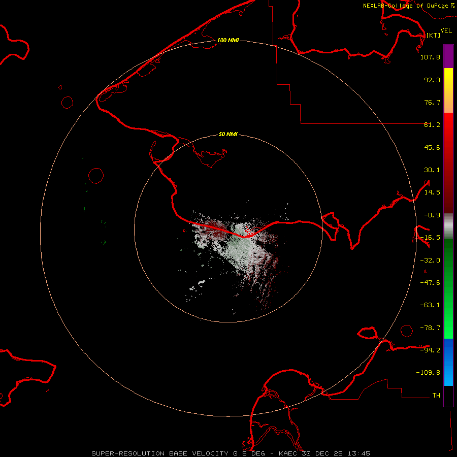This screenshot has width=457, height=457.
Task: Click the -32.0 legend value
Action: 430,260
